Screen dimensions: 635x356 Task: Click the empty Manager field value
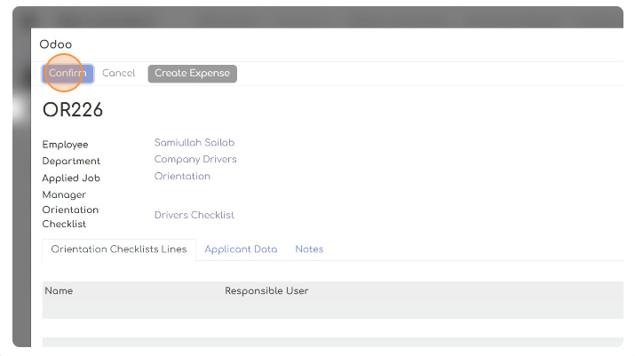point(194,194)
